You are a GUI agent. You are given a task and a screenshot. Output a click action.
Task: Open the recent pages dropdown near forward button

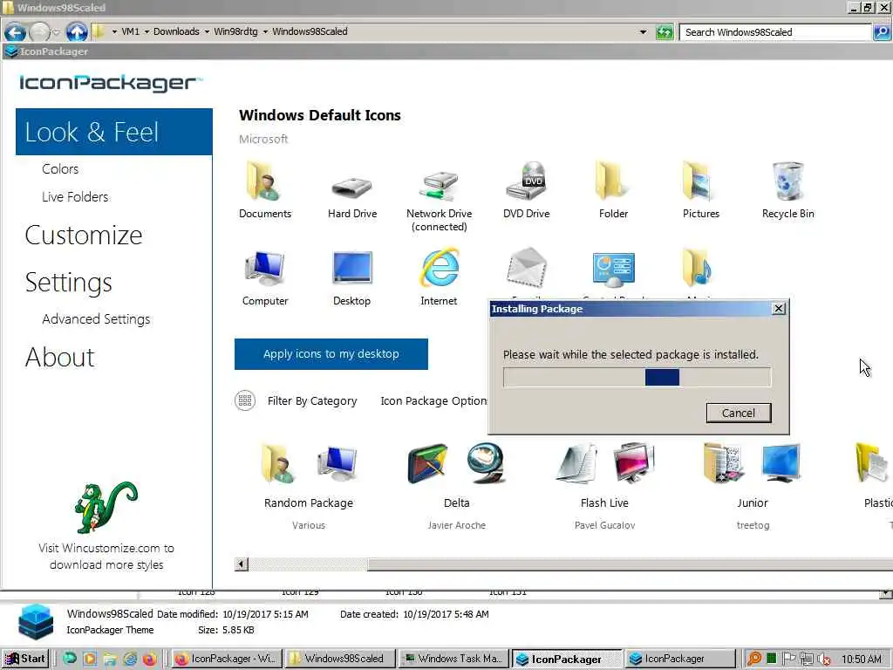(x=56, y=32)
